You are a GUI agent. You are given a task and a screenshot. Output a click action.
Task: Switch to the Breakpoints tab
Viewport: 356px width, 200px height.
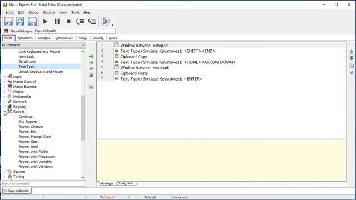click(126, 183)
